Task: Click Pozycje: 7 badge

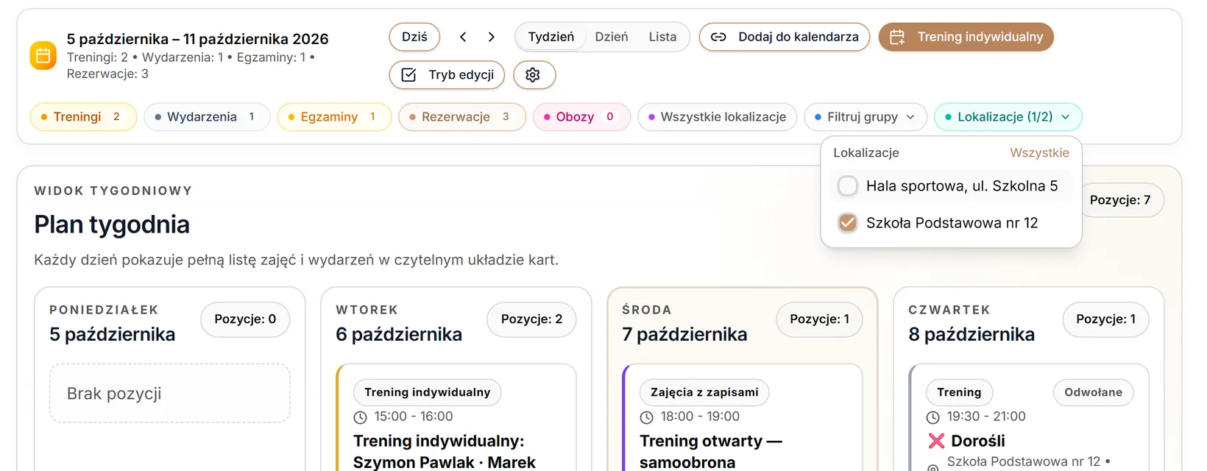Action: point(1120,200)
